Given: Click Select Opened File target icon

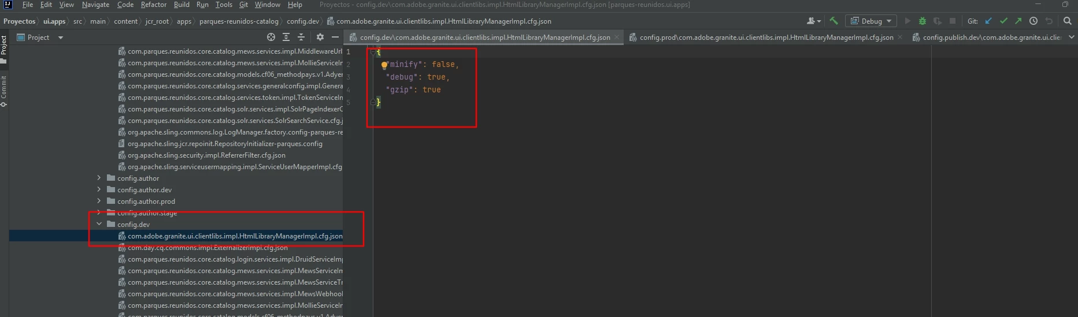Looking at the screenshot, I should [271, 37].
